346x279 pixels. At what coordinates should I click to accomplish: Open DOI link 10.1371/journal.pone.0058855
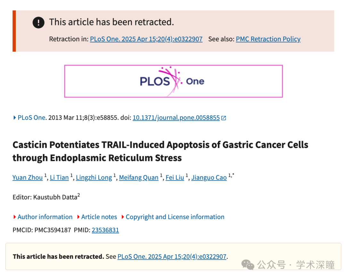176,117
